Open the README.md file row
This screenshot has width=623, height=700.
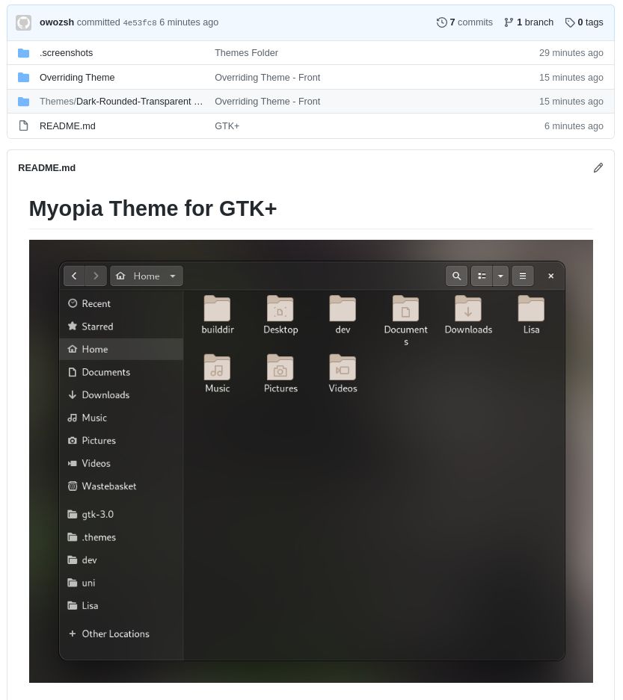(x=67, y=126)
